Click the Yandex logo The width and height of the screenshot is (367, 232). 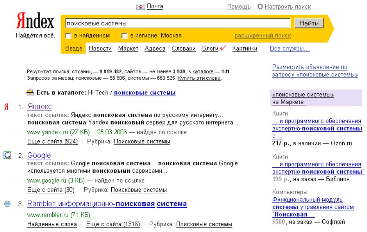[35, 21]
